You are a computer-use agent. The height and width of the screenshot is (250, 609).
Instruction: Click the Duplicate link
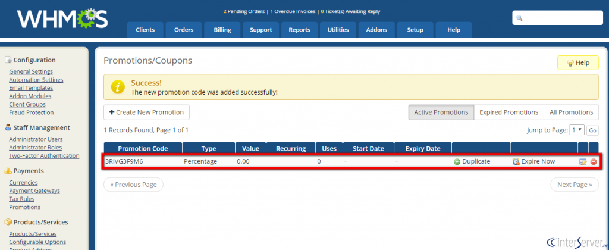pyautogui.click(x=476, y=161)
